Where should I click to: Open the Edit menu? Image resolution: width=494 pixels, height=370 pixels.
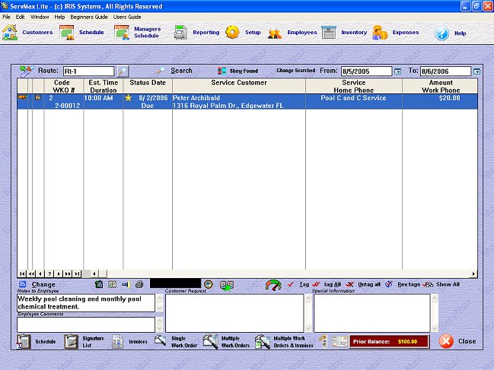point(20,17)
